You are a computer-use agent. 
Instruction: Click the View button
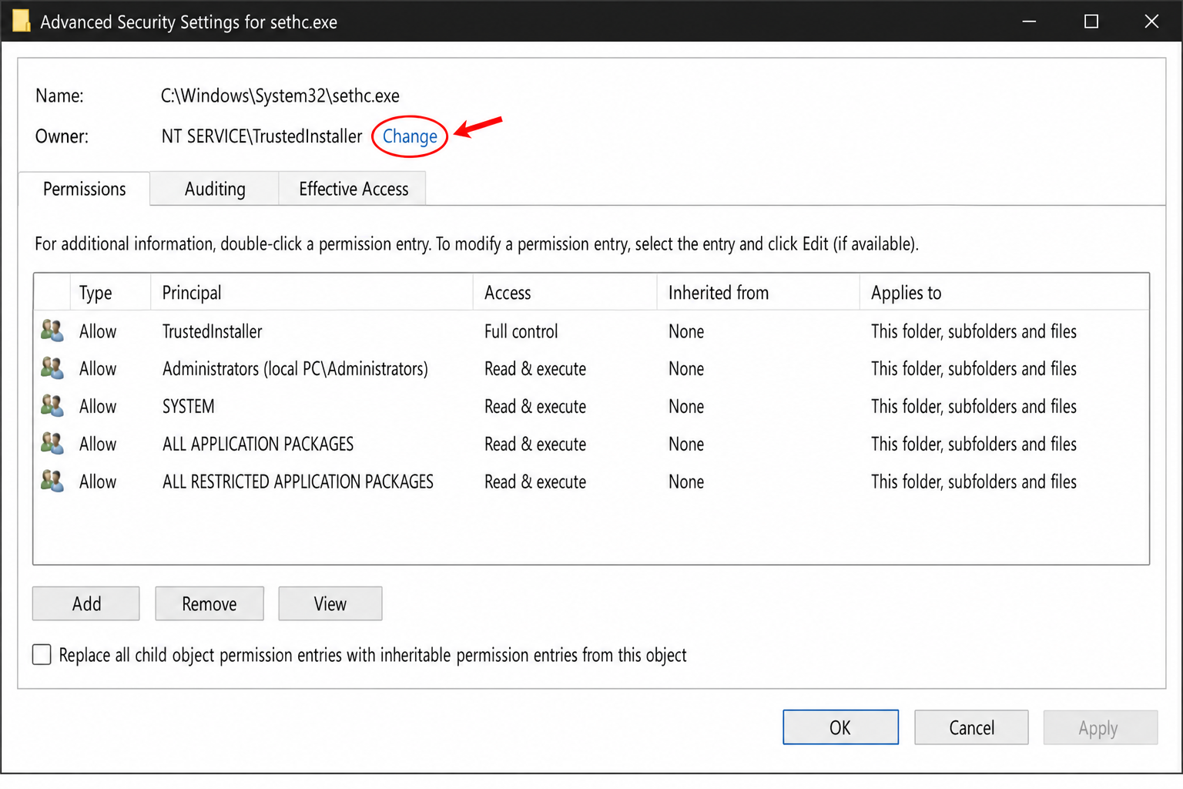click(x=330, y=603)
